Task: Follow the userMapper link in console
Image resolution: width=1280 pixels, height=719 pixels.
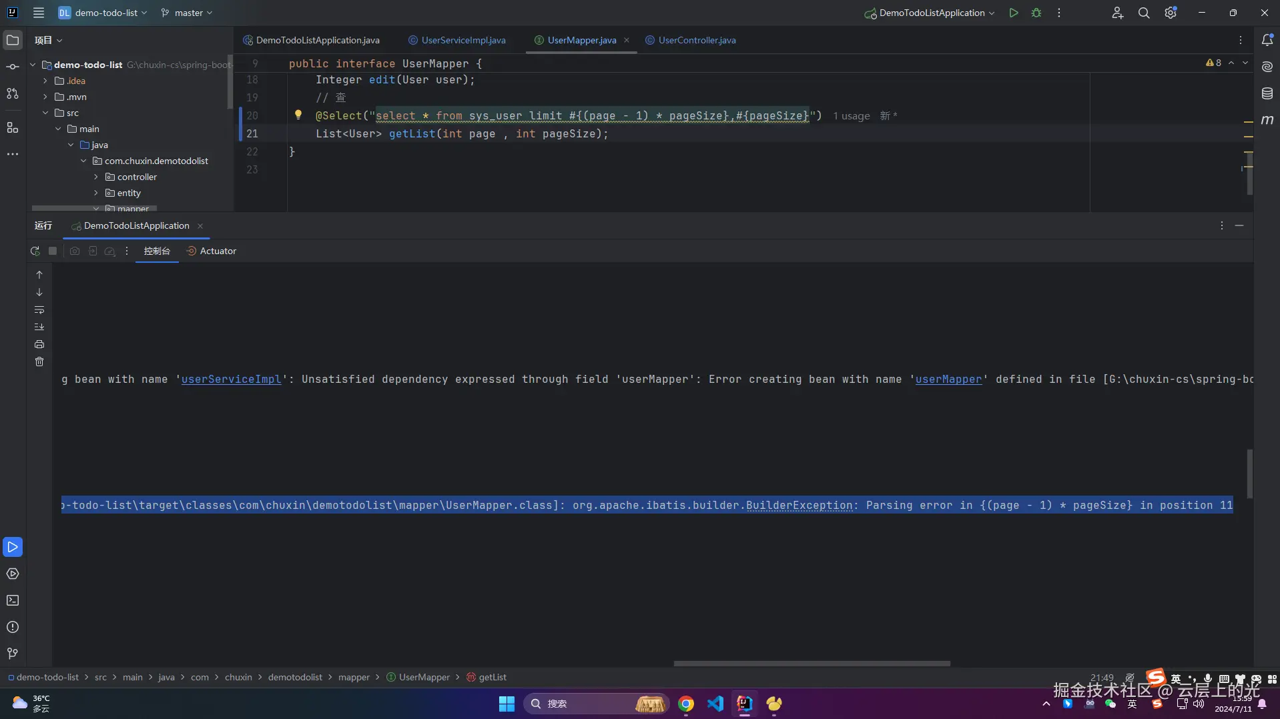Action: pyautogui.click(x=949, y=379)
